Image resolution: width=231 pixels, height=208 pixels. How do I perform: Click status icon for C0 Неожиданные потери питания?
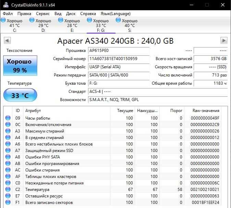pyautogui.click(x=8, y=183)
